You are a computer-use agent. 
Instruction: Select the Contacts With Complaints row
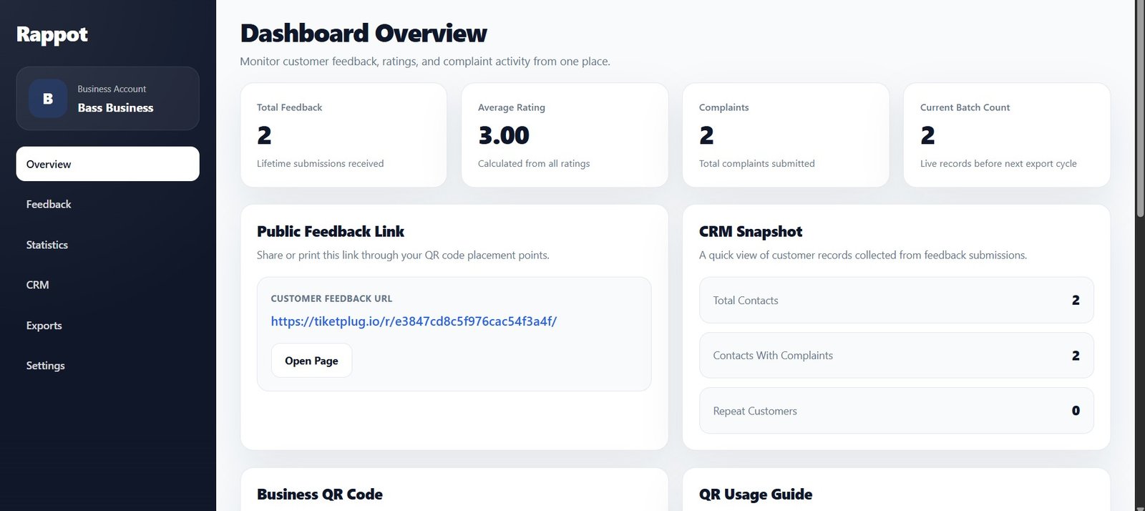click(896, 355)
